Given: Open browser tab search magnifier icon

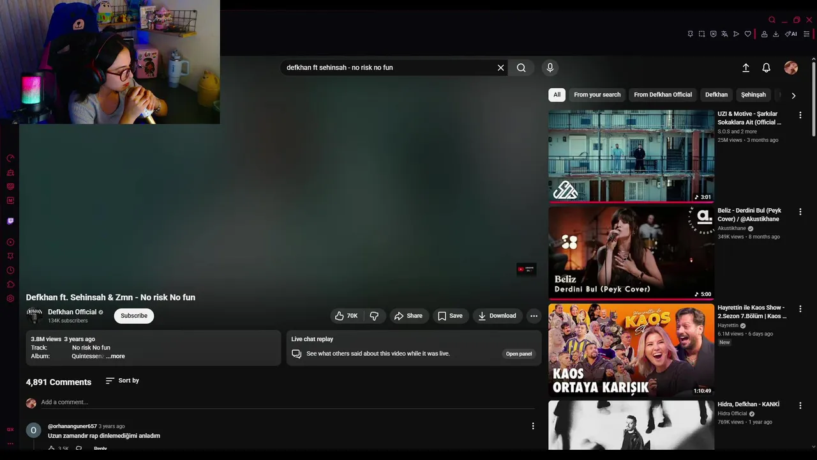Looking at the screenshot, I should point(772,20).
